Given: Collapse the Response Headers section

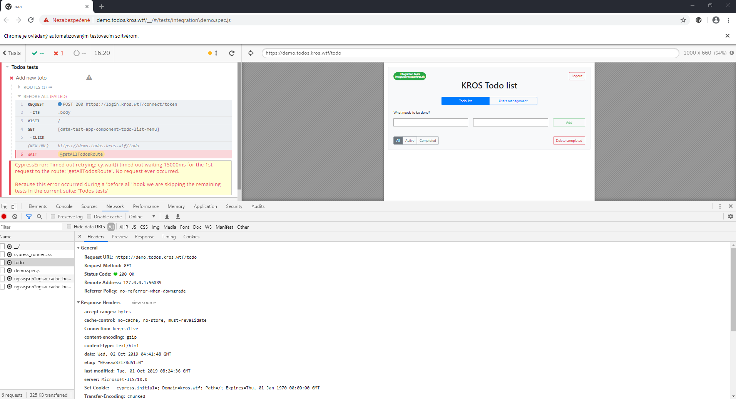Looking at the screenshot, I should [x=79, y=302].
